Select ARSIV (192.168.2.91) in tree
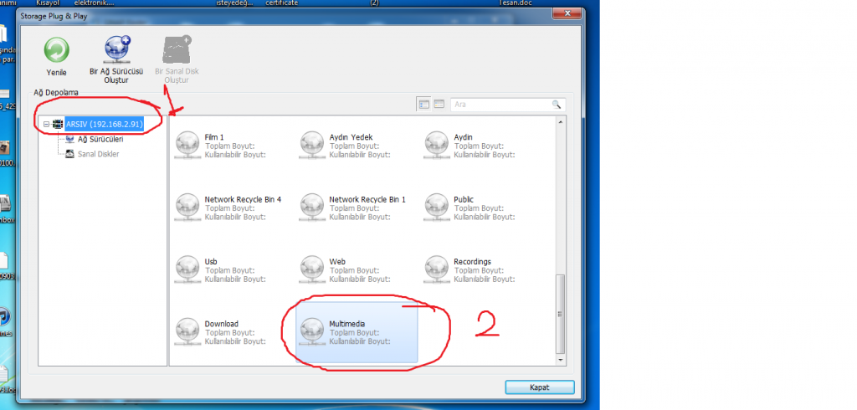Image resolution: width=857 pixels, height=410 pixels. point(105,125)
